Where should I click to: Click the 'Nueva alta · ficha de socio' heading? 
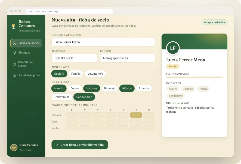tap(81, 20)
